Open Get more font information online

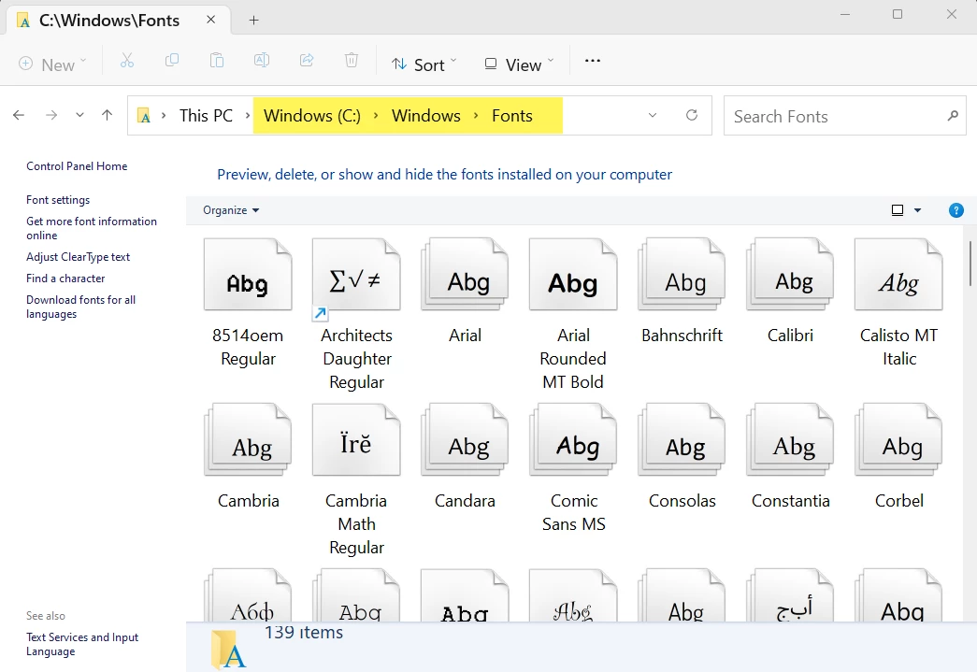92,229
